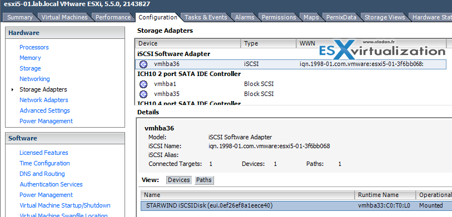Screen dimensions: 452x217
Task: Open Power Management under Software
Action: tap(46, 195)
